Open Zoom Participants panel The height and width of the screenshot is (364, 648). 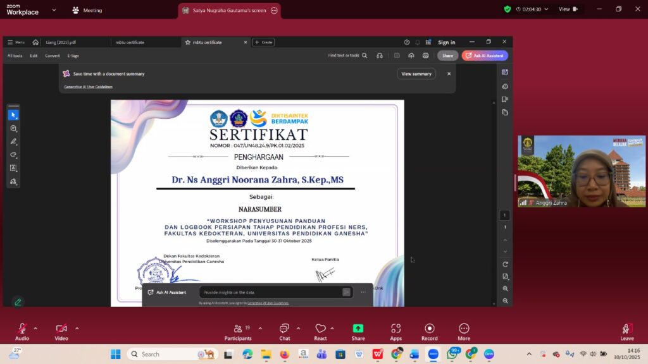pos(238,329)
